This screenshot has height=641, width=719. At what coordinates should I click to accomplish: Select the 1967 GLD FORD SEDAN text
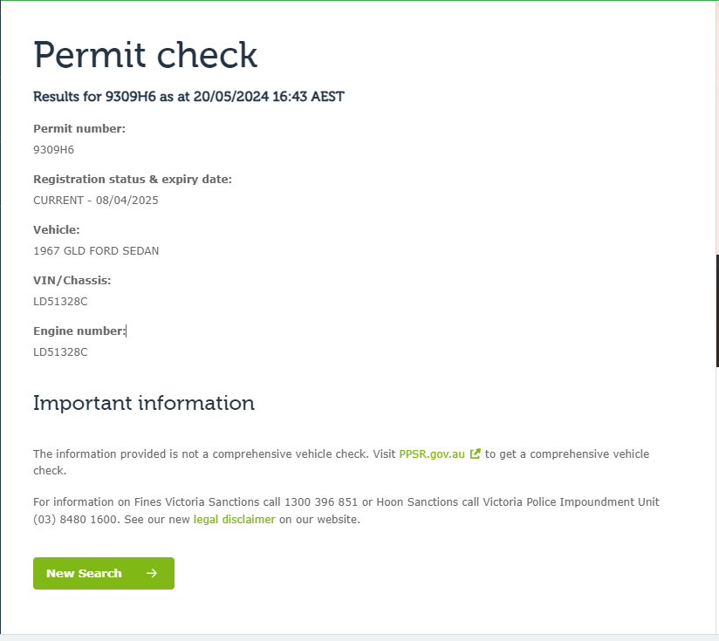click(96, 250)
